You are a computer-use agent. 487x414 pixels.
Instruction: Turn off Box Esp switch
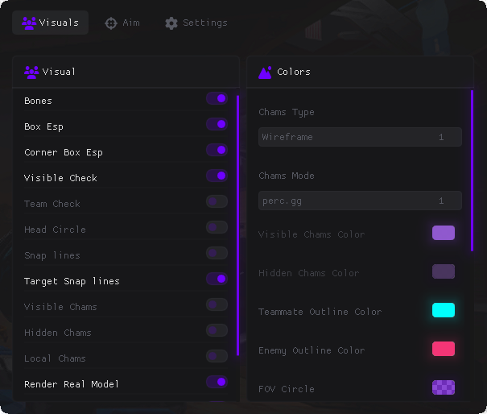[217, 124]
